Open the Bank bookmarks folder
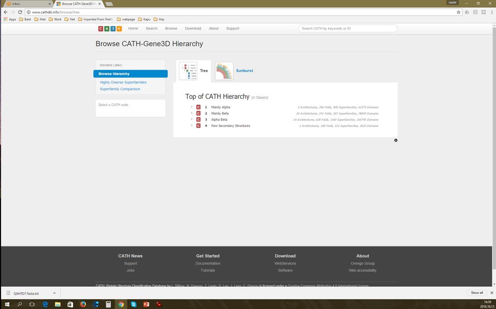This screenshot has width=496, height=309. click(x=25, y=19)
